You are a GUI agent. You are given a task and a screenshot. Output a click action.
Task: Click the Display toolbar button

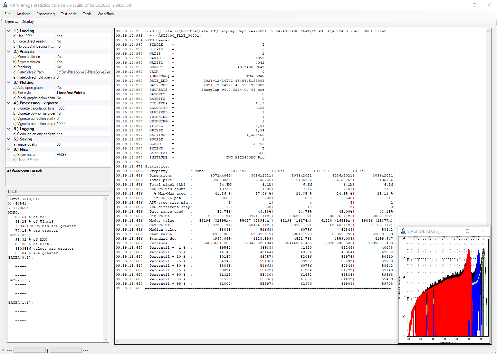pos(28,22)
